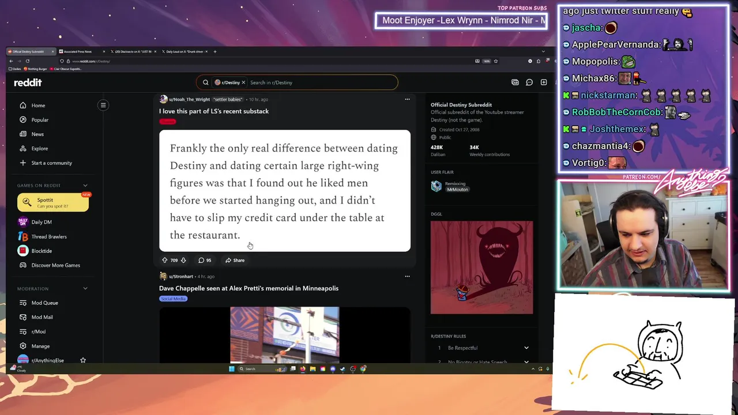Switch to the Disclose.tv on X tab
The image size is (738, 415).
click(133, 51)
